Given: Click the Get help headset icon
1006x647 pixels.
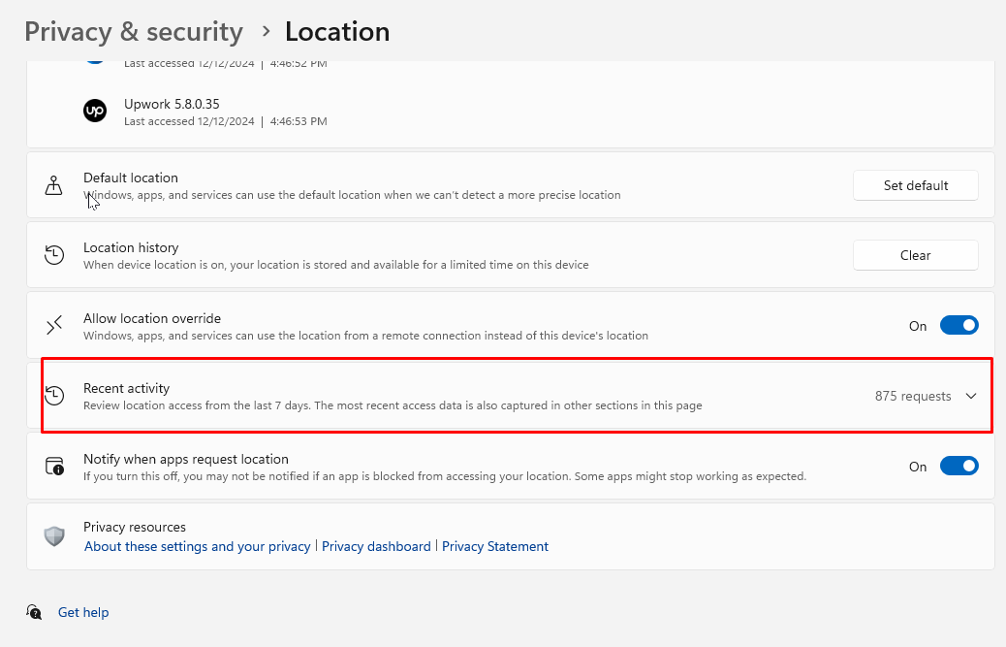Looking at the screenshot, I should point(35,612).
